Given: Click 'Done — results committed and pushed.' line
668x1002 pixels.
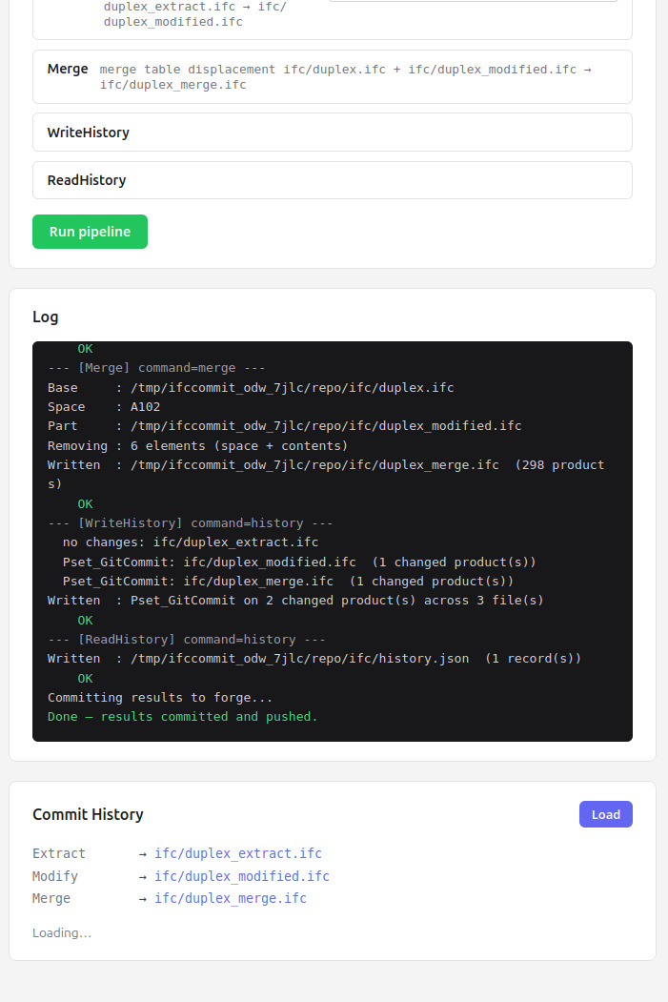Looking at the screenshot, I should [183, 717].
